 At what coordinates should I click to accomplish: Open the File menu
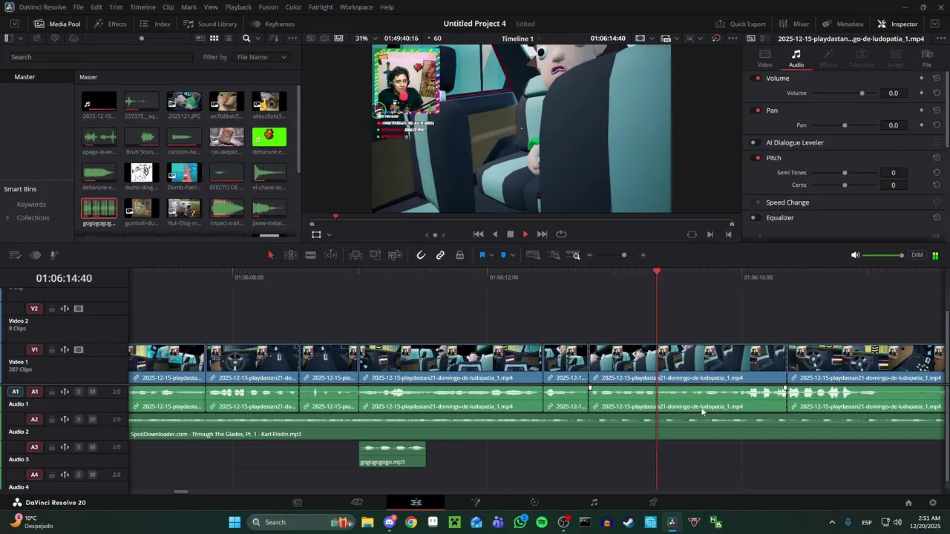click(78, 7)
